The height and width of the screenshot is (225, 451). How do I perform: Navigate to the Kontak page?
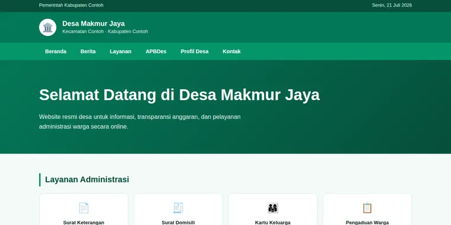pos(231,52)
